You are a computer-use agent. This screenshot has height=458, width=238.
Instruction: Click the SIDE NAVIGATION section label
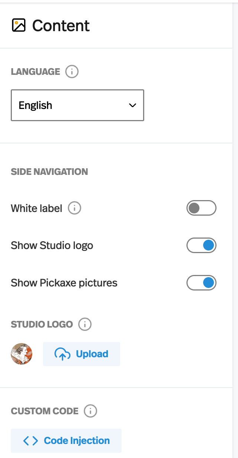49,172
